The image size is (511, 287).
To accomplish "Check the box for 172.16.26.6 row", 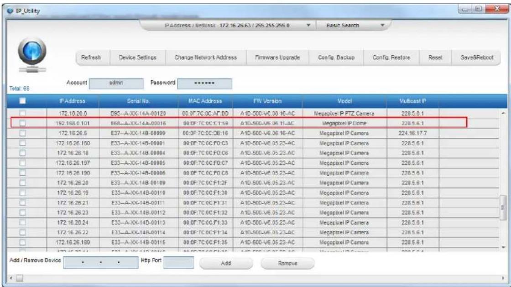I will pos(22,113).
